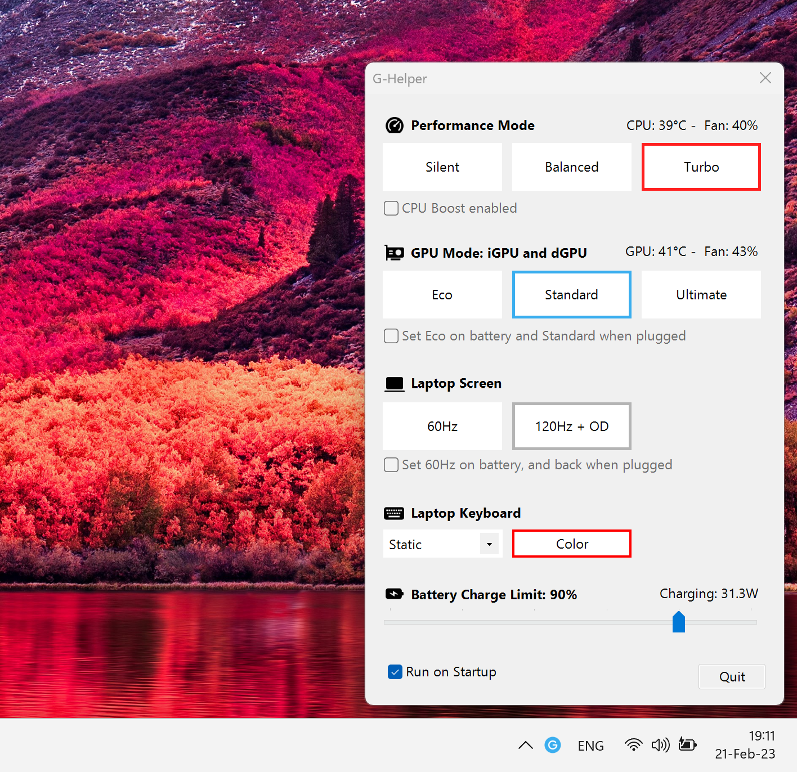Click the Battery Charge Limit battery icon
This screenshot has width=797, height=772.
click(394, 594)
